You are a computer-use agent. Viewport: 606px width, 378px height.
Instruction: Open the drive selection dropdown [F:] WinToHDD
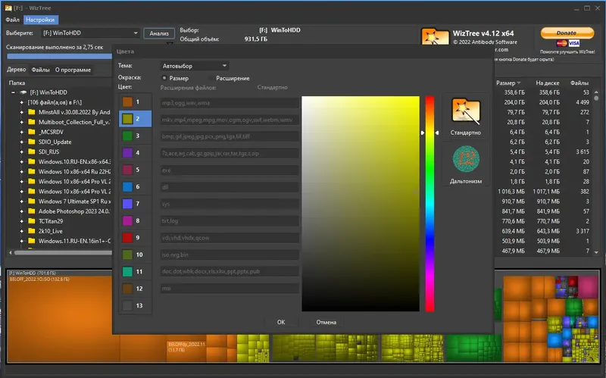point(90,33)
